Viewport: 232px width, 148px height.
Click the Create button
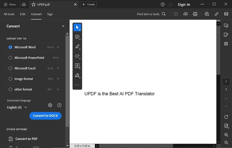click(x=88, y=4)
